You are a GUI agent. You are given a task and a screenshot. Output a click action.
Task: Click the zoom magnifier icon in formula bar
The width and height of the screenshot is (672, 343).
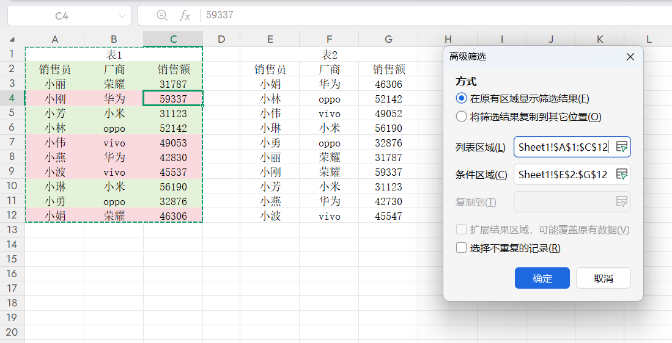click(161, 15)
